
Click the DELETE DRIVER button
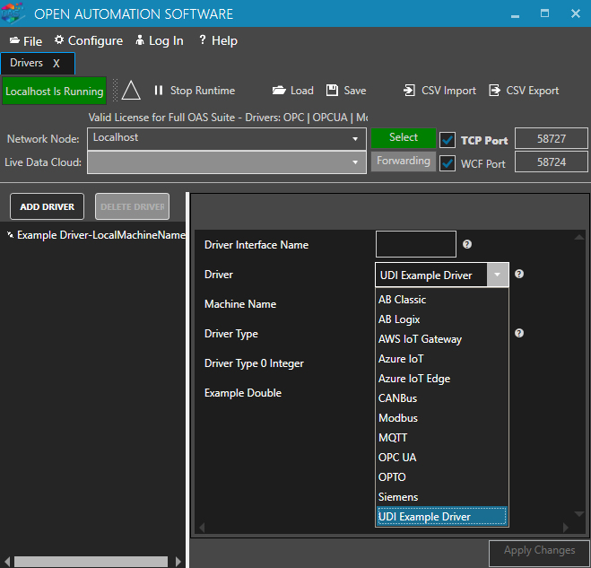(x=133, y=206)
